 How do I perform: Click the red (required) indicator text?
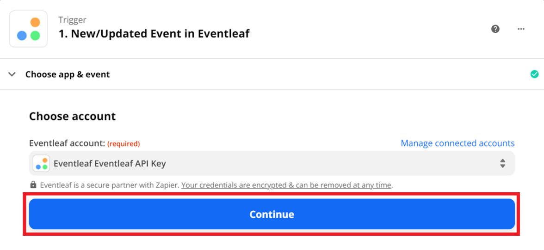click(x=124, y=144)
